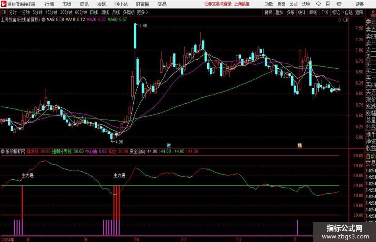376x242 pixels.
Task: Click the 上海凯宝(日线 前复权) chart title
Action: tap(20, 19)
